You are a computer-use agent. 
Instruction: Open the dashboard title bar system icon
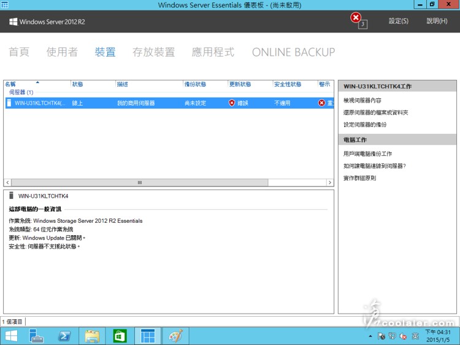click(5, 5)
